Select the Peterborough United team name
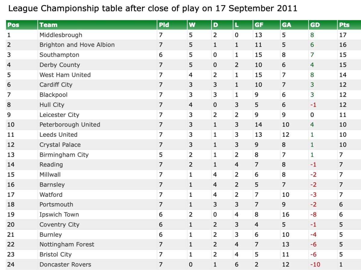 [x=70, y=124]
